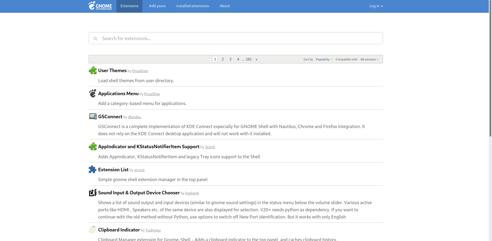
Task: Open author fmuellner next to Applications Menu
Action: click(x=152, y=94)
